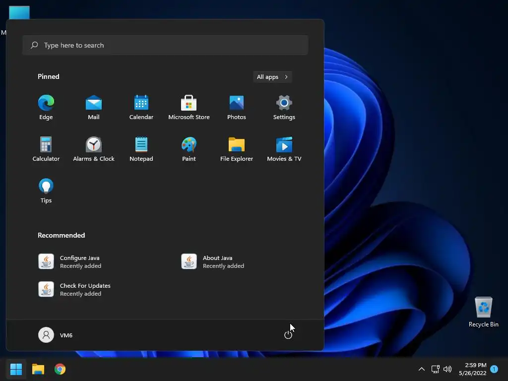Open Microsoft Store
The image size is (508, 381).
click(189, 108)
